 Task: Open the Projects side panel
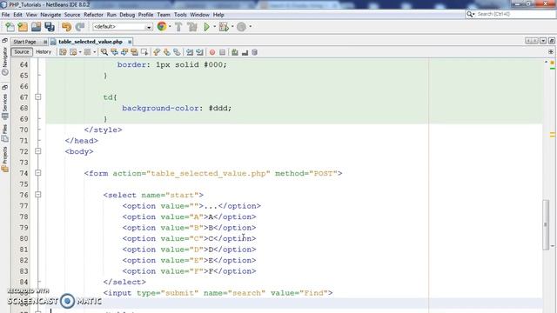click(x=4, y=159)
